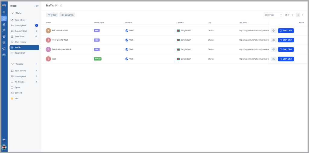Click the visitor details icon for Ash Vulture #3ed

click(273, 31)
